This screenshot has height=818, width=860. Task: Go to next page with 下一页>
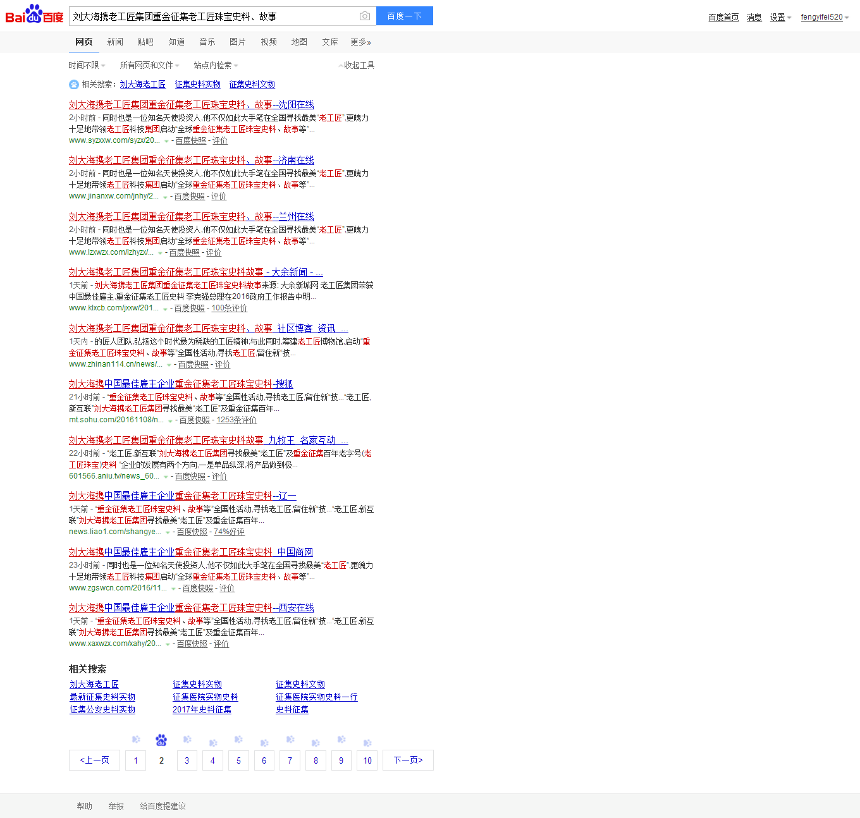408,760
